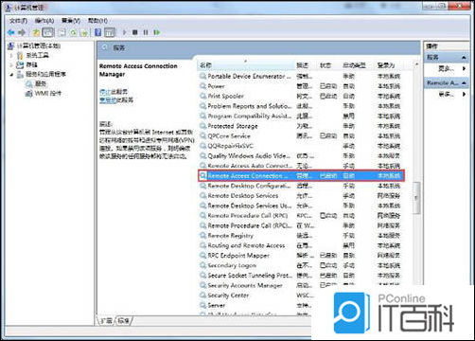Click the gear icon beside Secondary Logon
The height and width of the screenshot is (341, 475).
(203, 265)
